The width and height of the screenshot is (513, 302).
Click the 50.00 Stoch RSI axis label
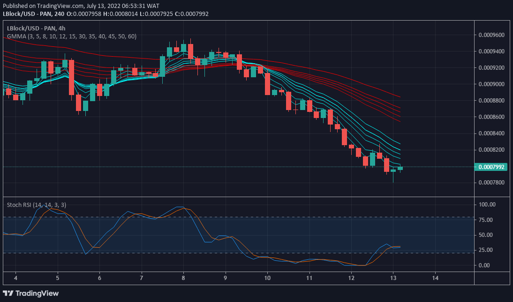486,235
